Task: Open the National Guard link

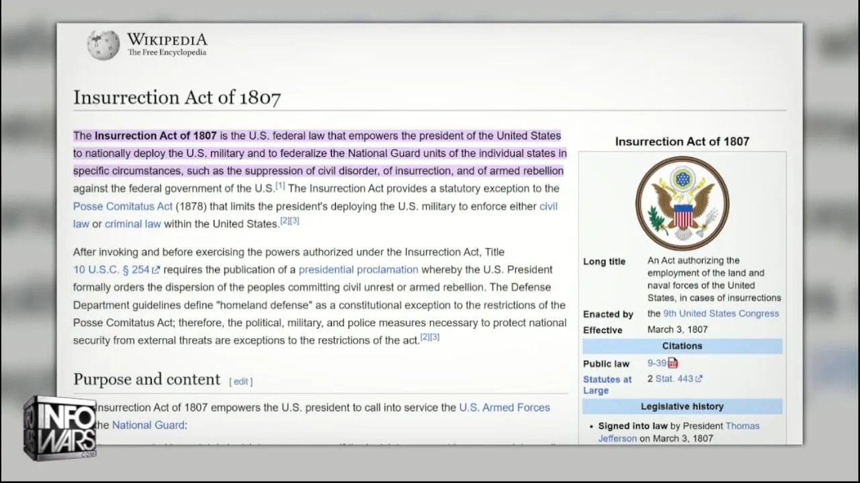Action: click(148, 425)
